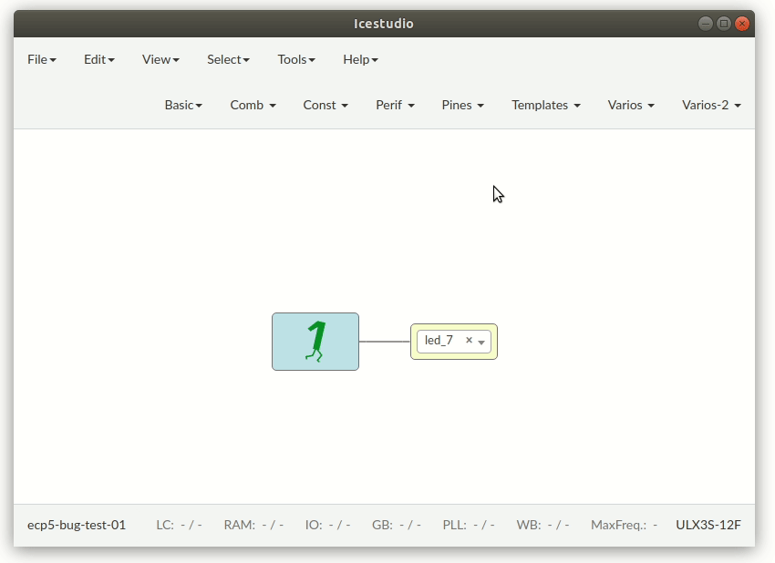775x563 pixels.
Task: Select the green constant "1" block
Action: pyautogui.click(x=315, y=342)
